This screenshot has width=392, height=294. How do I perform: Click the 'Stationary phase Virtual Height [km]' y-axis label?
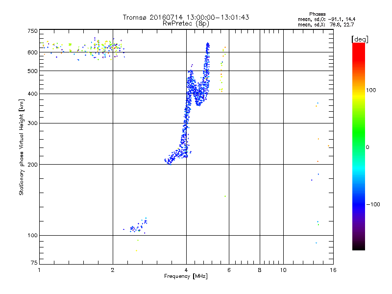coord(21,147)
